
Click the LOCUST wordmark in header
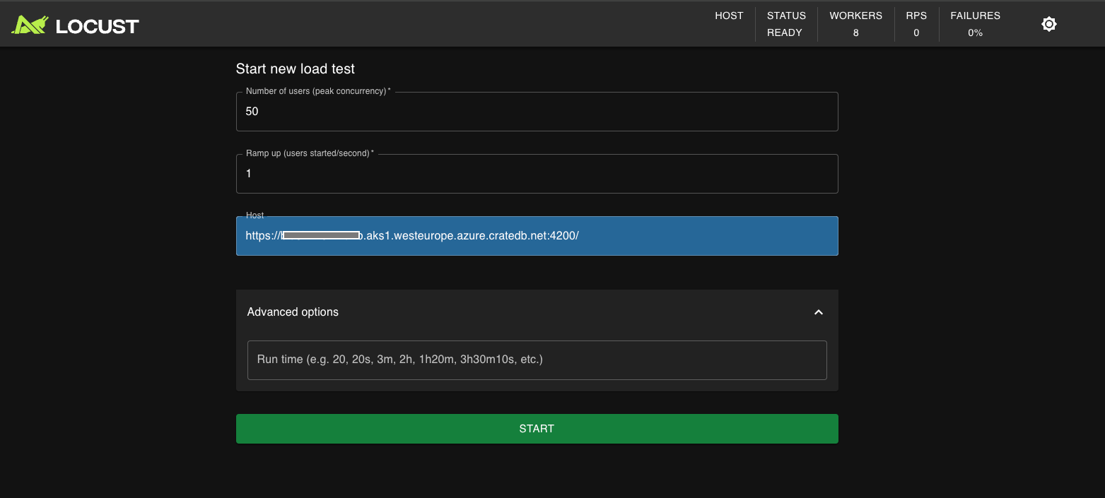(x=97, y=27)
